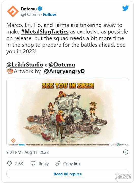Click the Dotemu display name

29,9
